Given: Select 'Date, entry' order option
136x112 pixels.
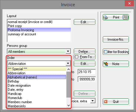Looking at the screenshot, I should 37,90.
